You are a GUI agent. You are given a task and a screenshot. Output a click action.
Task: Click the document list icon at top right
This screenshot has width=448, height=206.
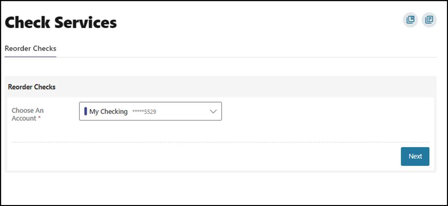[x=429, y=20]
